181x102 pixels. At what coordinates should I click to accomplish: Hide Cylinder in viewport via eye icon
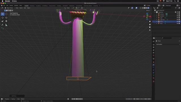pyautogui.click(x=177, y=16)
